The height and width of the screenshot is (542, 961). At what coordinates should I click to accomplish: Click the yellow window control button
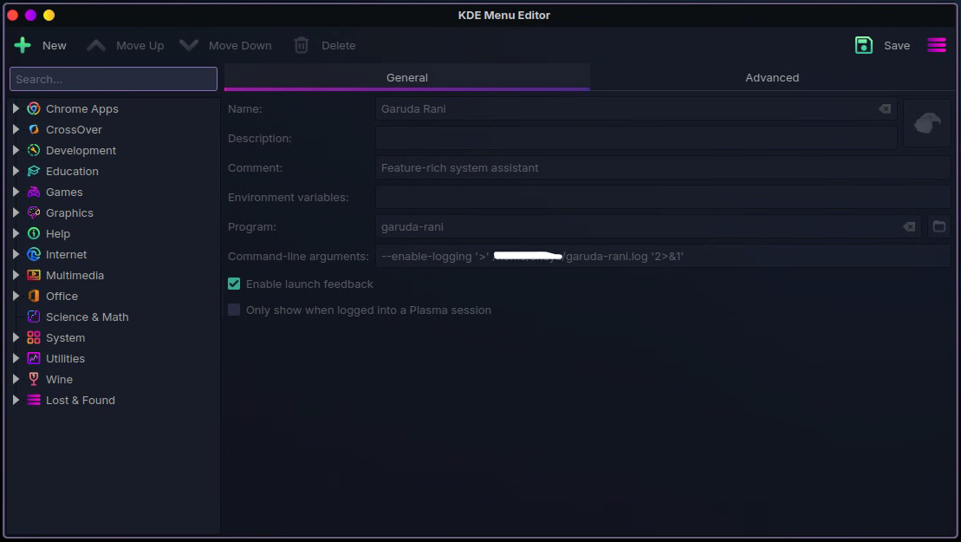click(x=49, y=16)
